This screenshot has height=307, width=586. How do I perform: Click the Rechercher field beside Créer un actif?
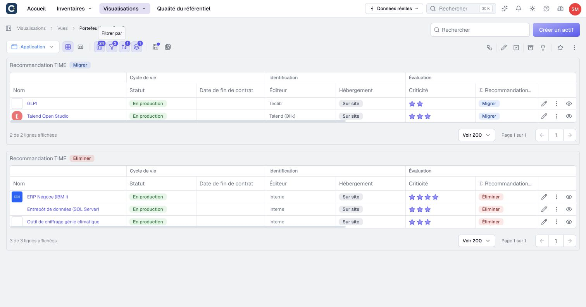tap(480, 30)
